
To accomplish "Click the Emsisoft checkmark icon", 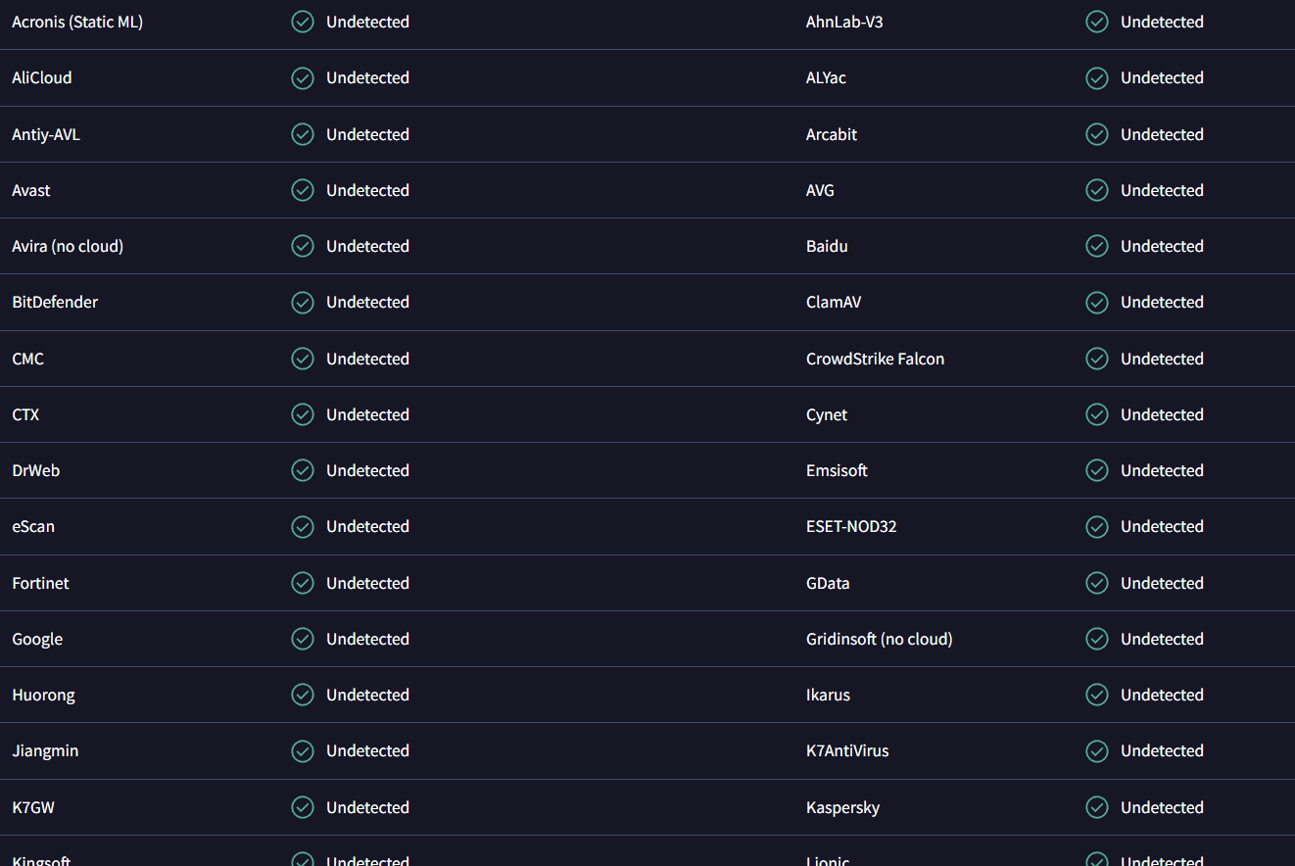I will point(1097,470).
